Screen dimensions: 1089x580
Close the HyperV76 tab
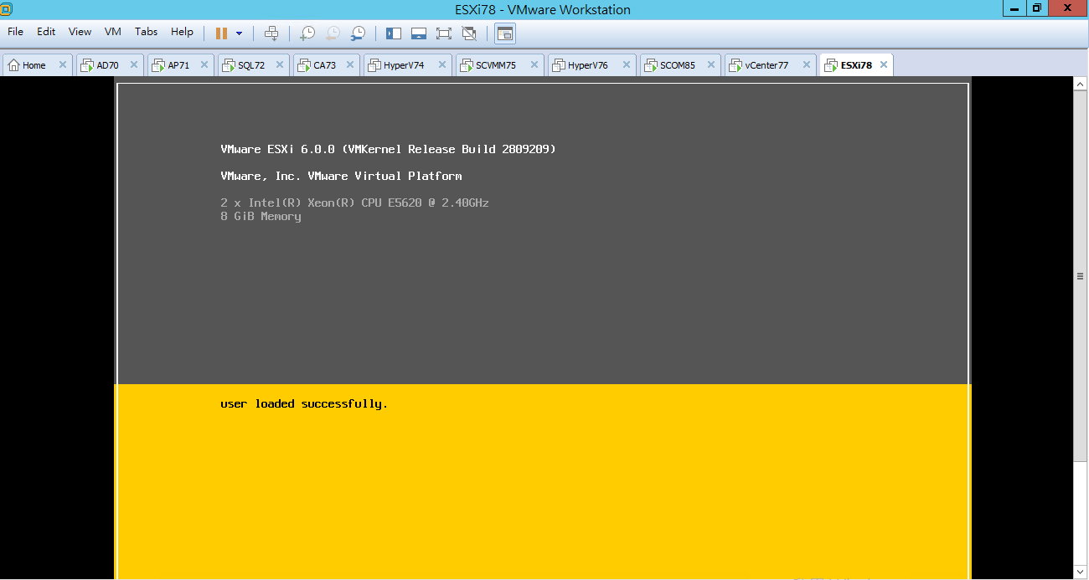[627, 65]
